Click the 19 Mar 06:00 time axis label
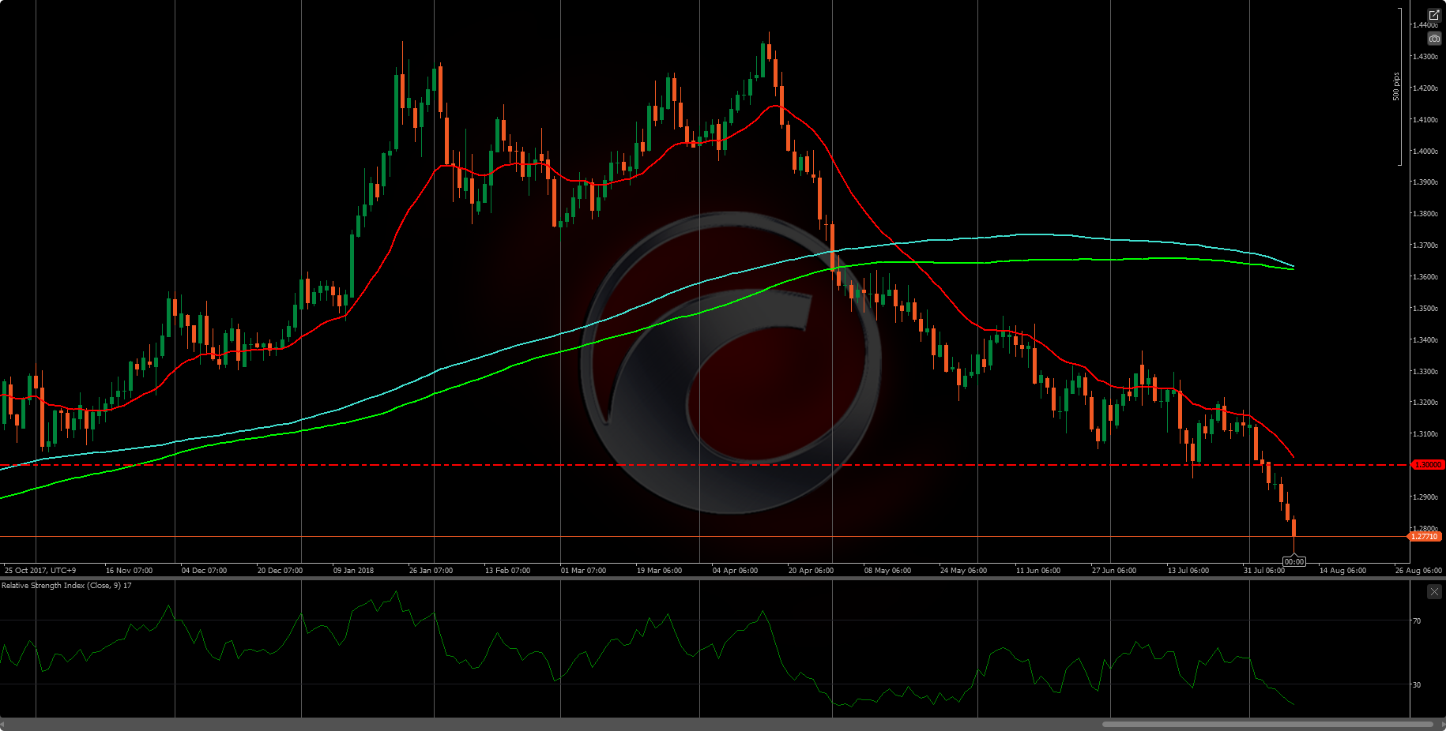This screenshot has width=1446, height=731. pyautogui.click(x=659, y=570)
